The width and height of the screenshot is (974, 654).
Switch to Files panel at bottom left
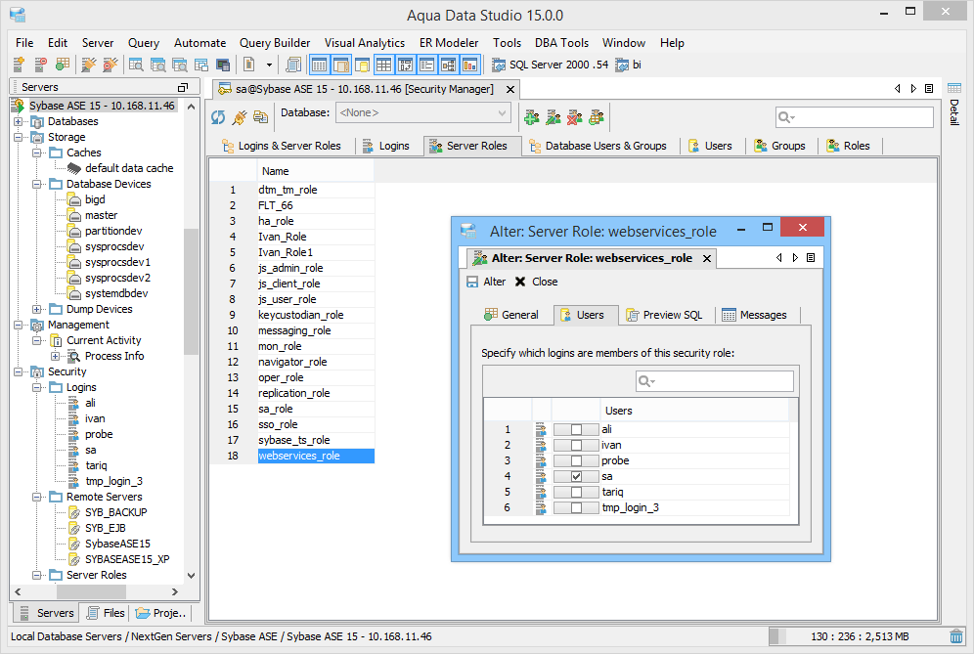tap(106, 613)
